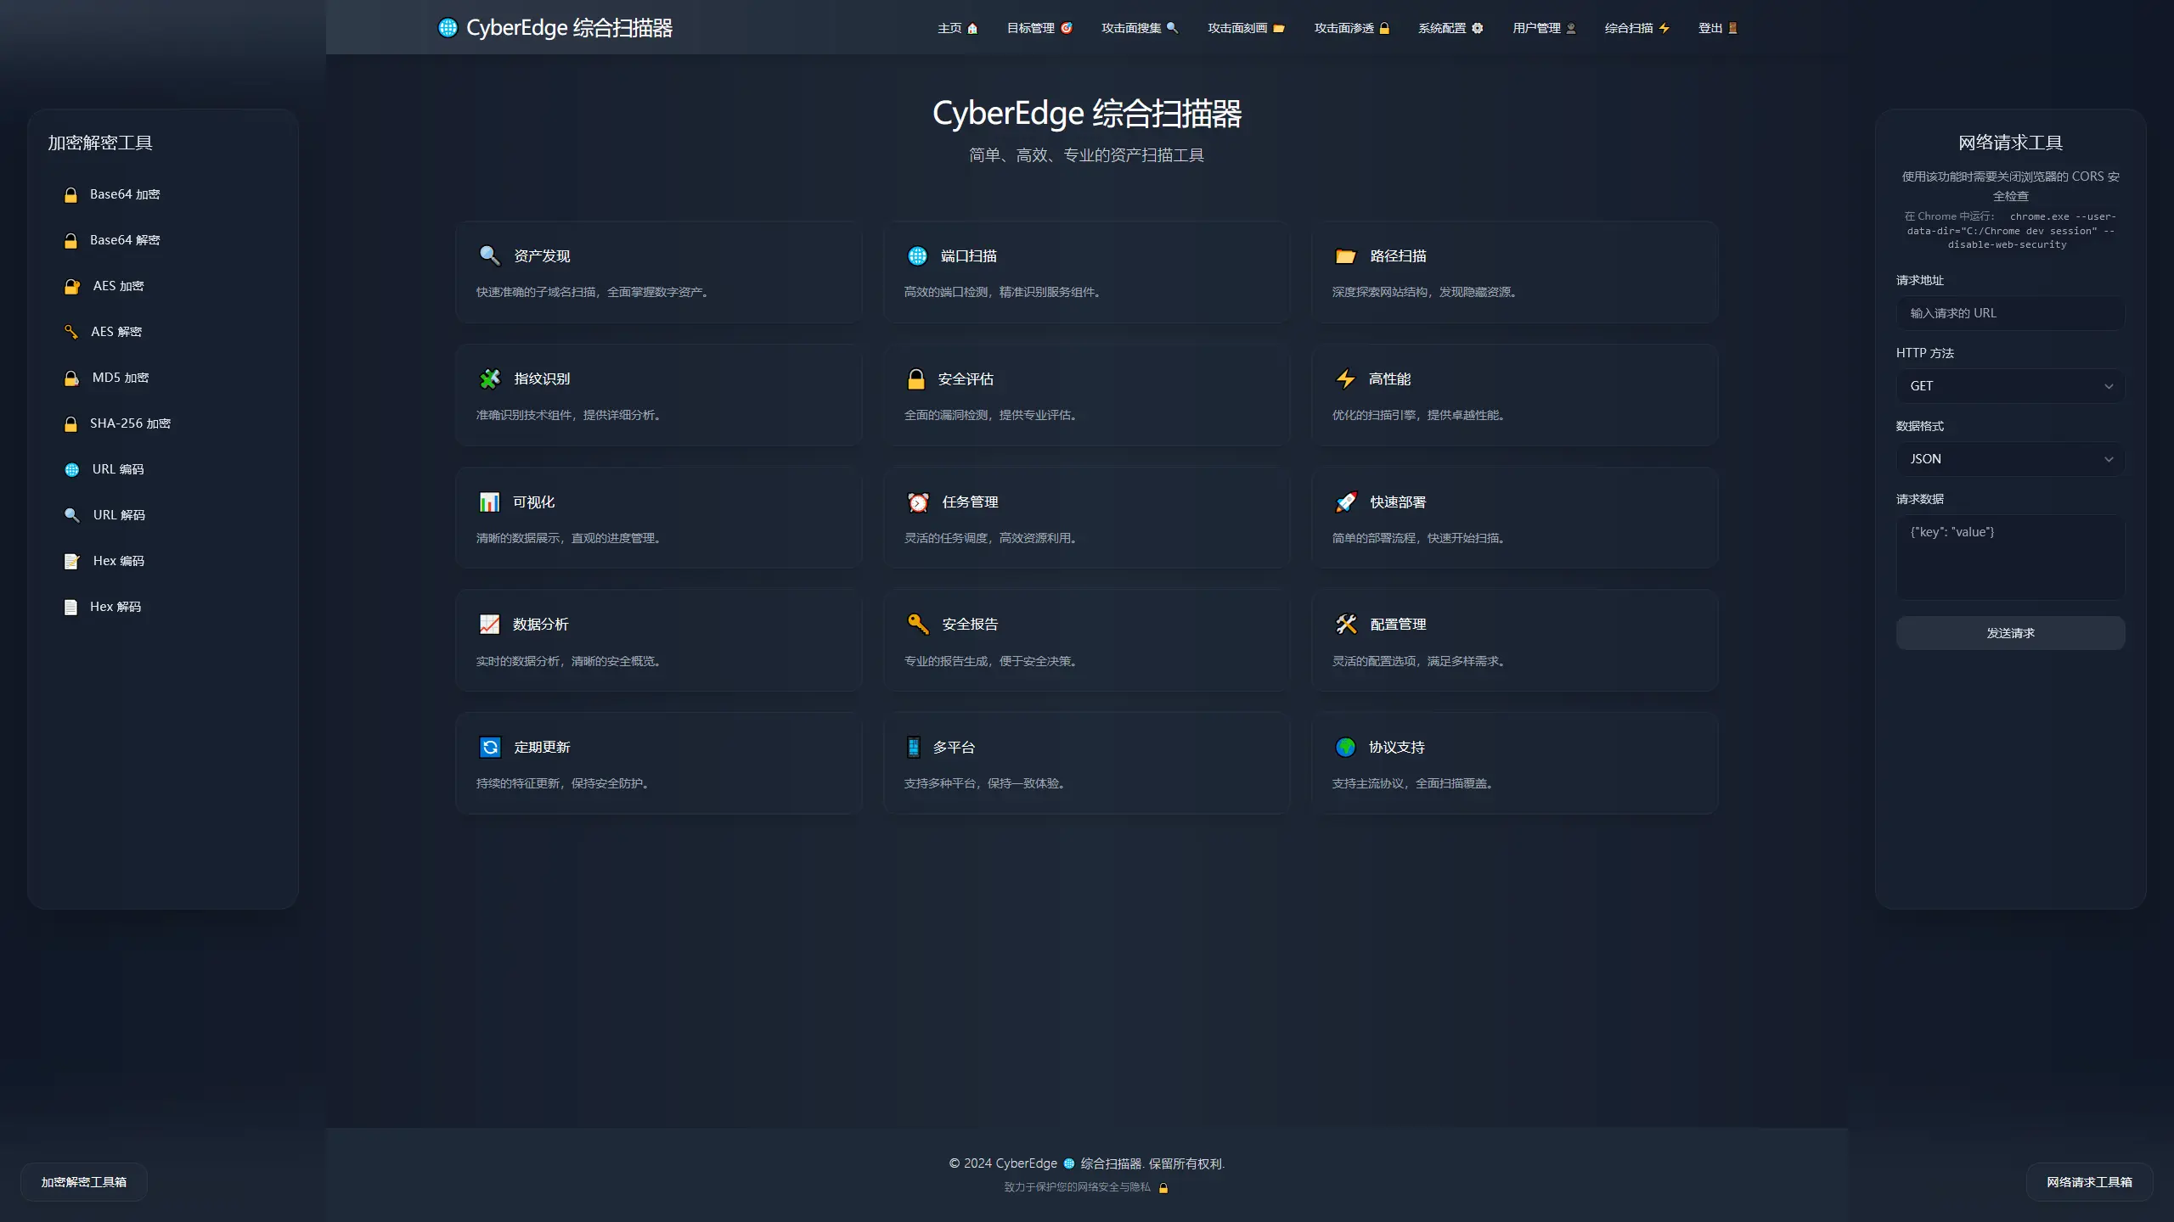Click the lock-with-key icon beside AES 加密
The image size is (2174, 1222).
[72, 286]
